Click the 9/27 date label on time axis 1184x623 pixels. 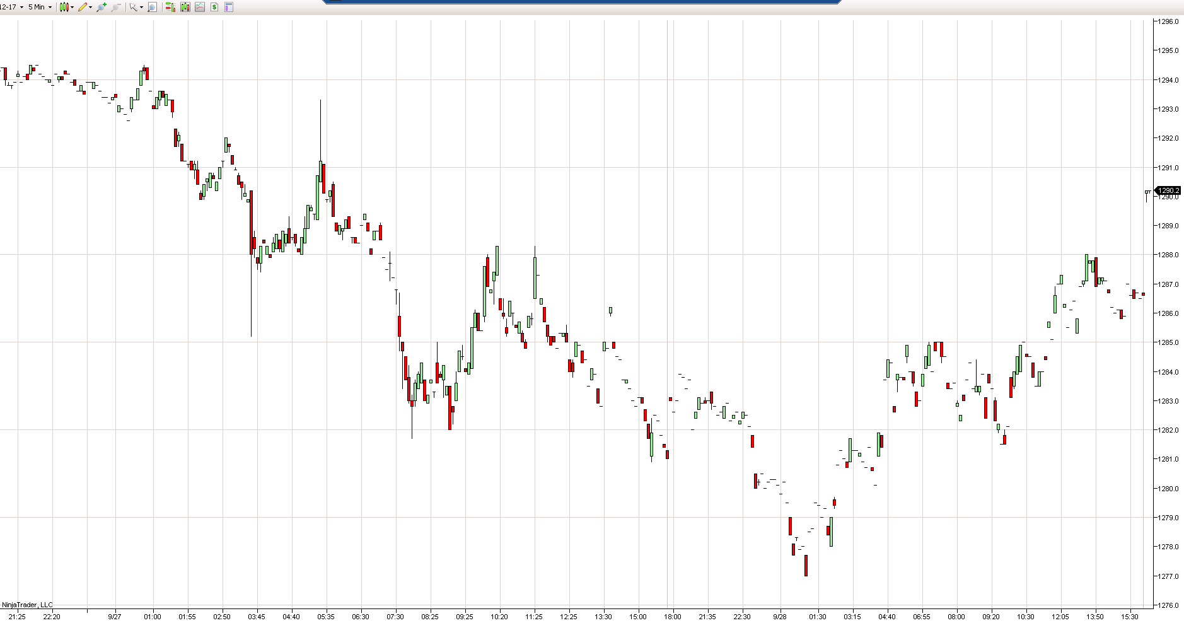coord(115,617)
